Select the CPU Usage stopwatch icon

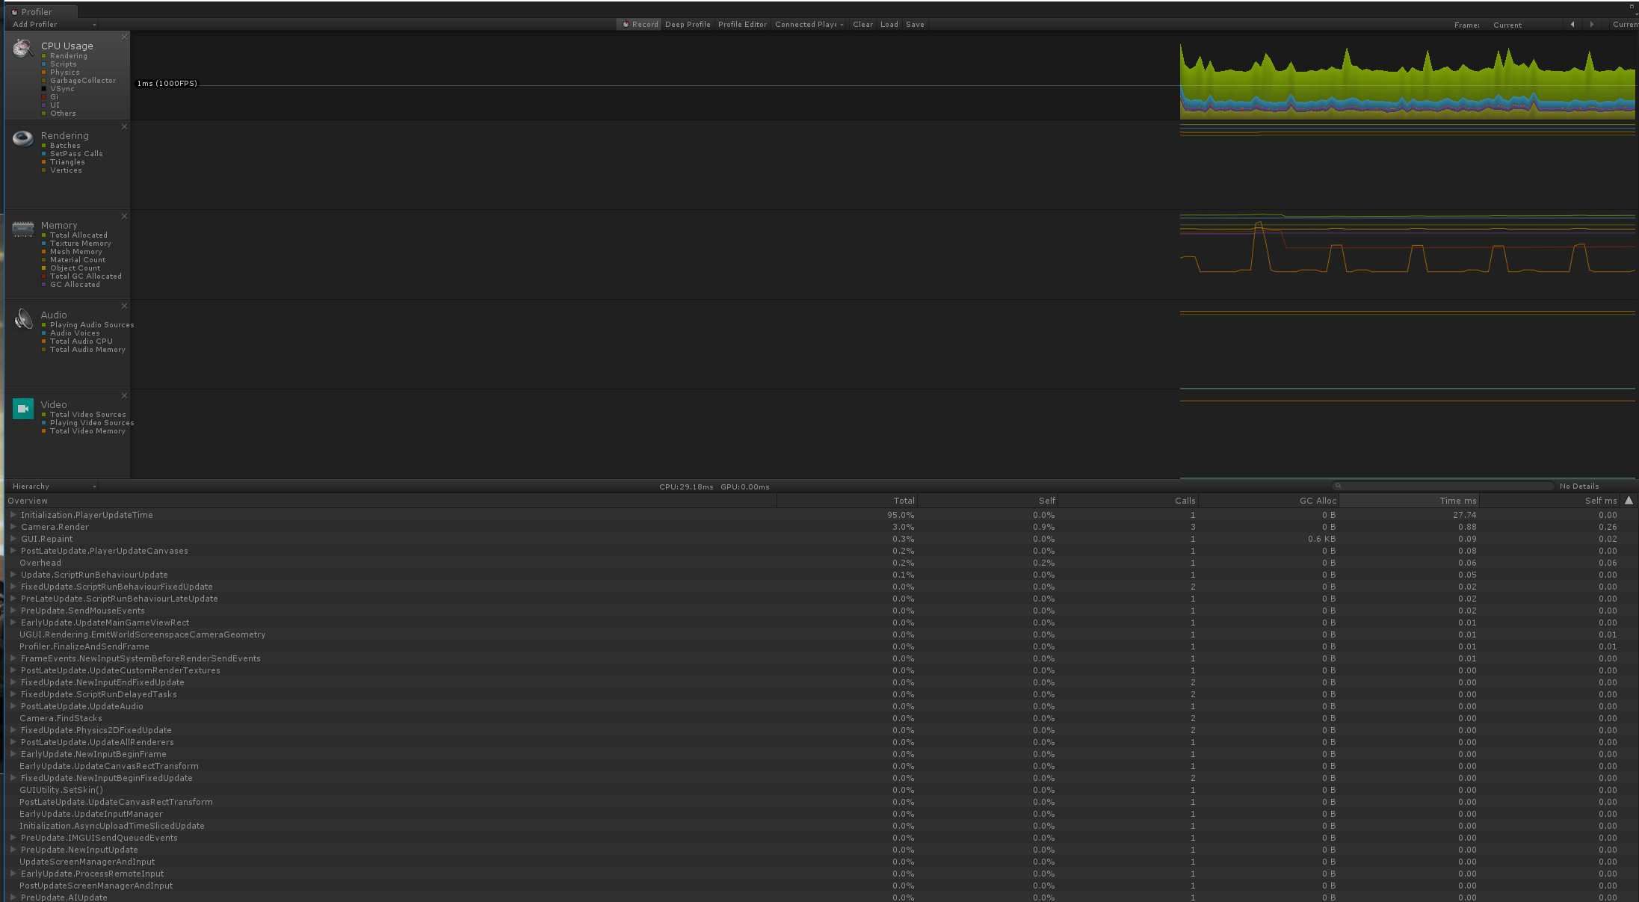[x=22, y=49]
